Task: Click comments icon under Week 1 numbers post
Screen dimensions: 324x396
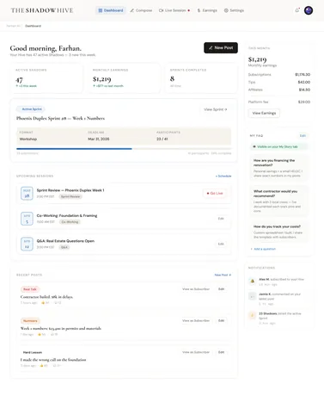Action: [52, 334]
